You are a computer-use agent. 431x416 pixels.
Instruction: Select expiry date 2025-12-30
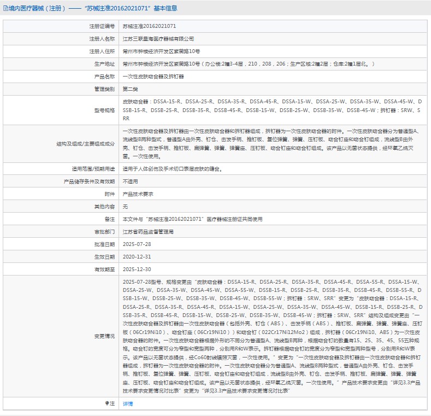137,269
